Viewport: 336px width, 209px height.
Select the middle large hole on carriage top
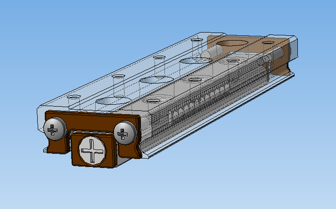pos(156,80)
